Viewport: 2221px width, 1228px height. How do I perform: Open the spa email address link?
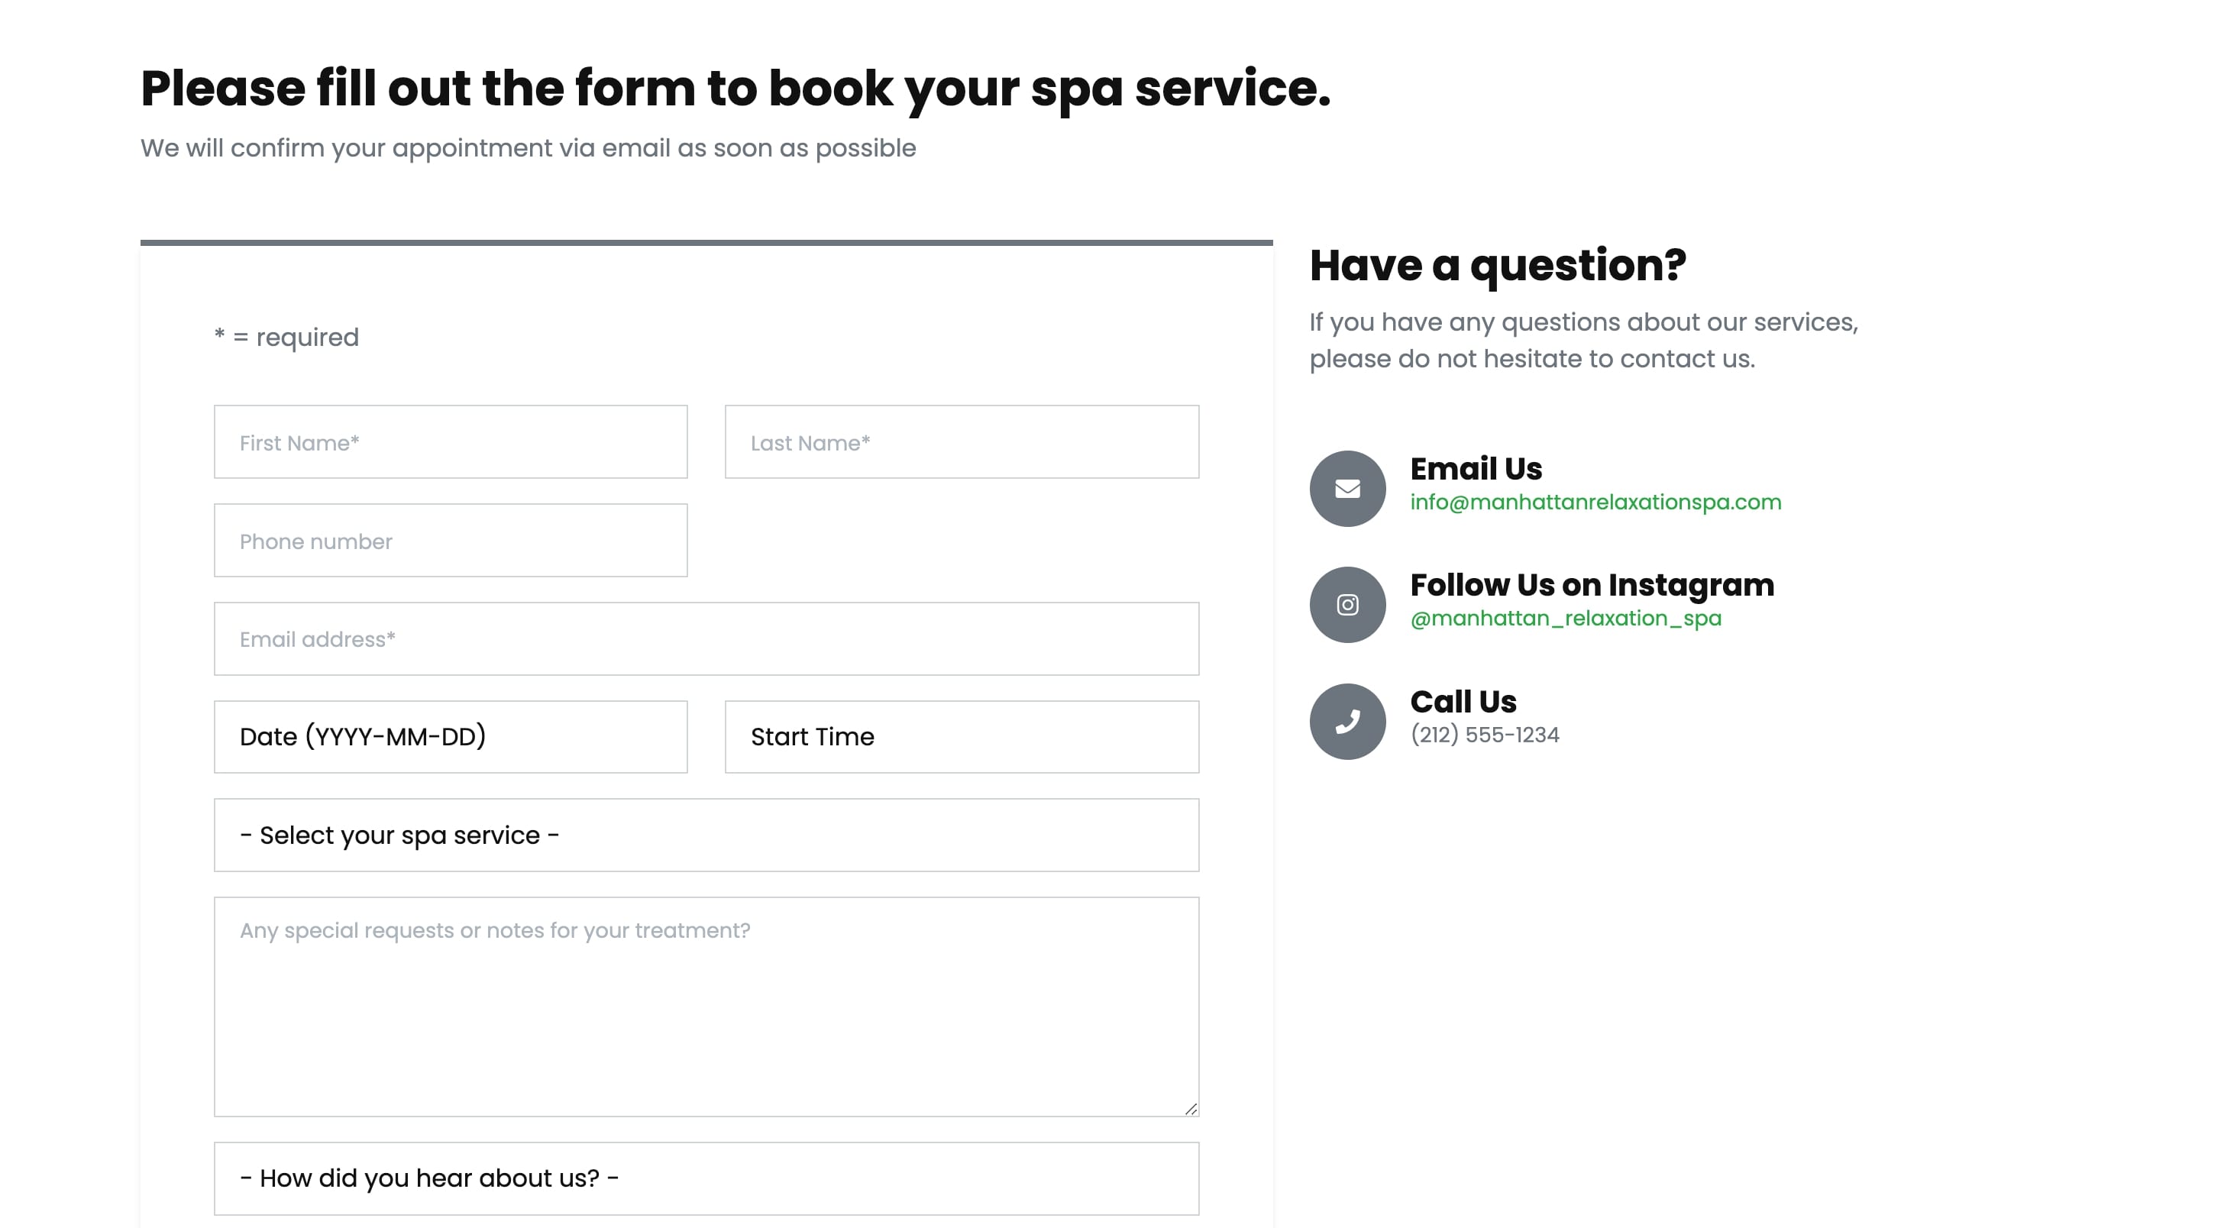1595,502
